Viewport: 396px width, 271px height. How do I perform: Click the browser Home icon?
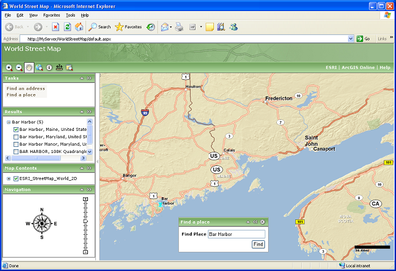79,27
